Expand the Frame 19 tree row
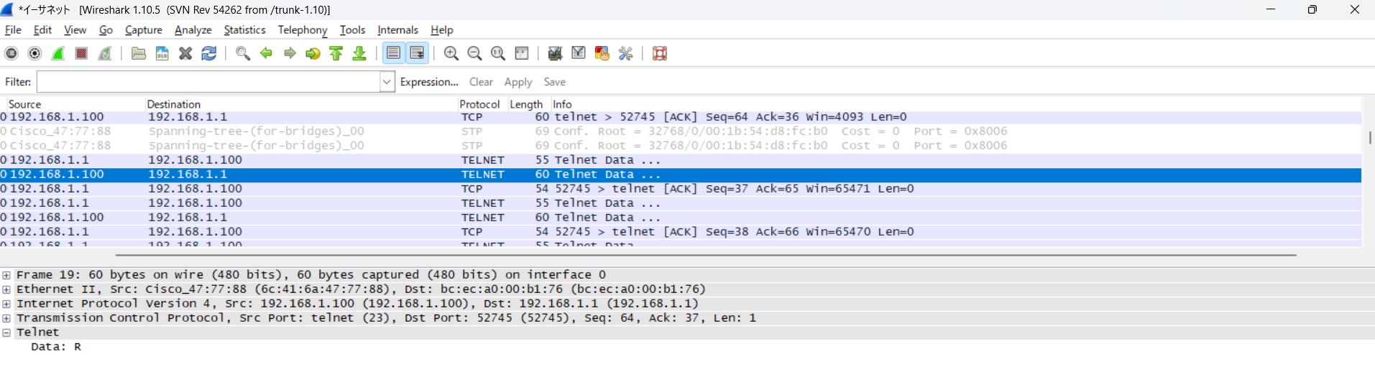 click(x=6, y=275)
